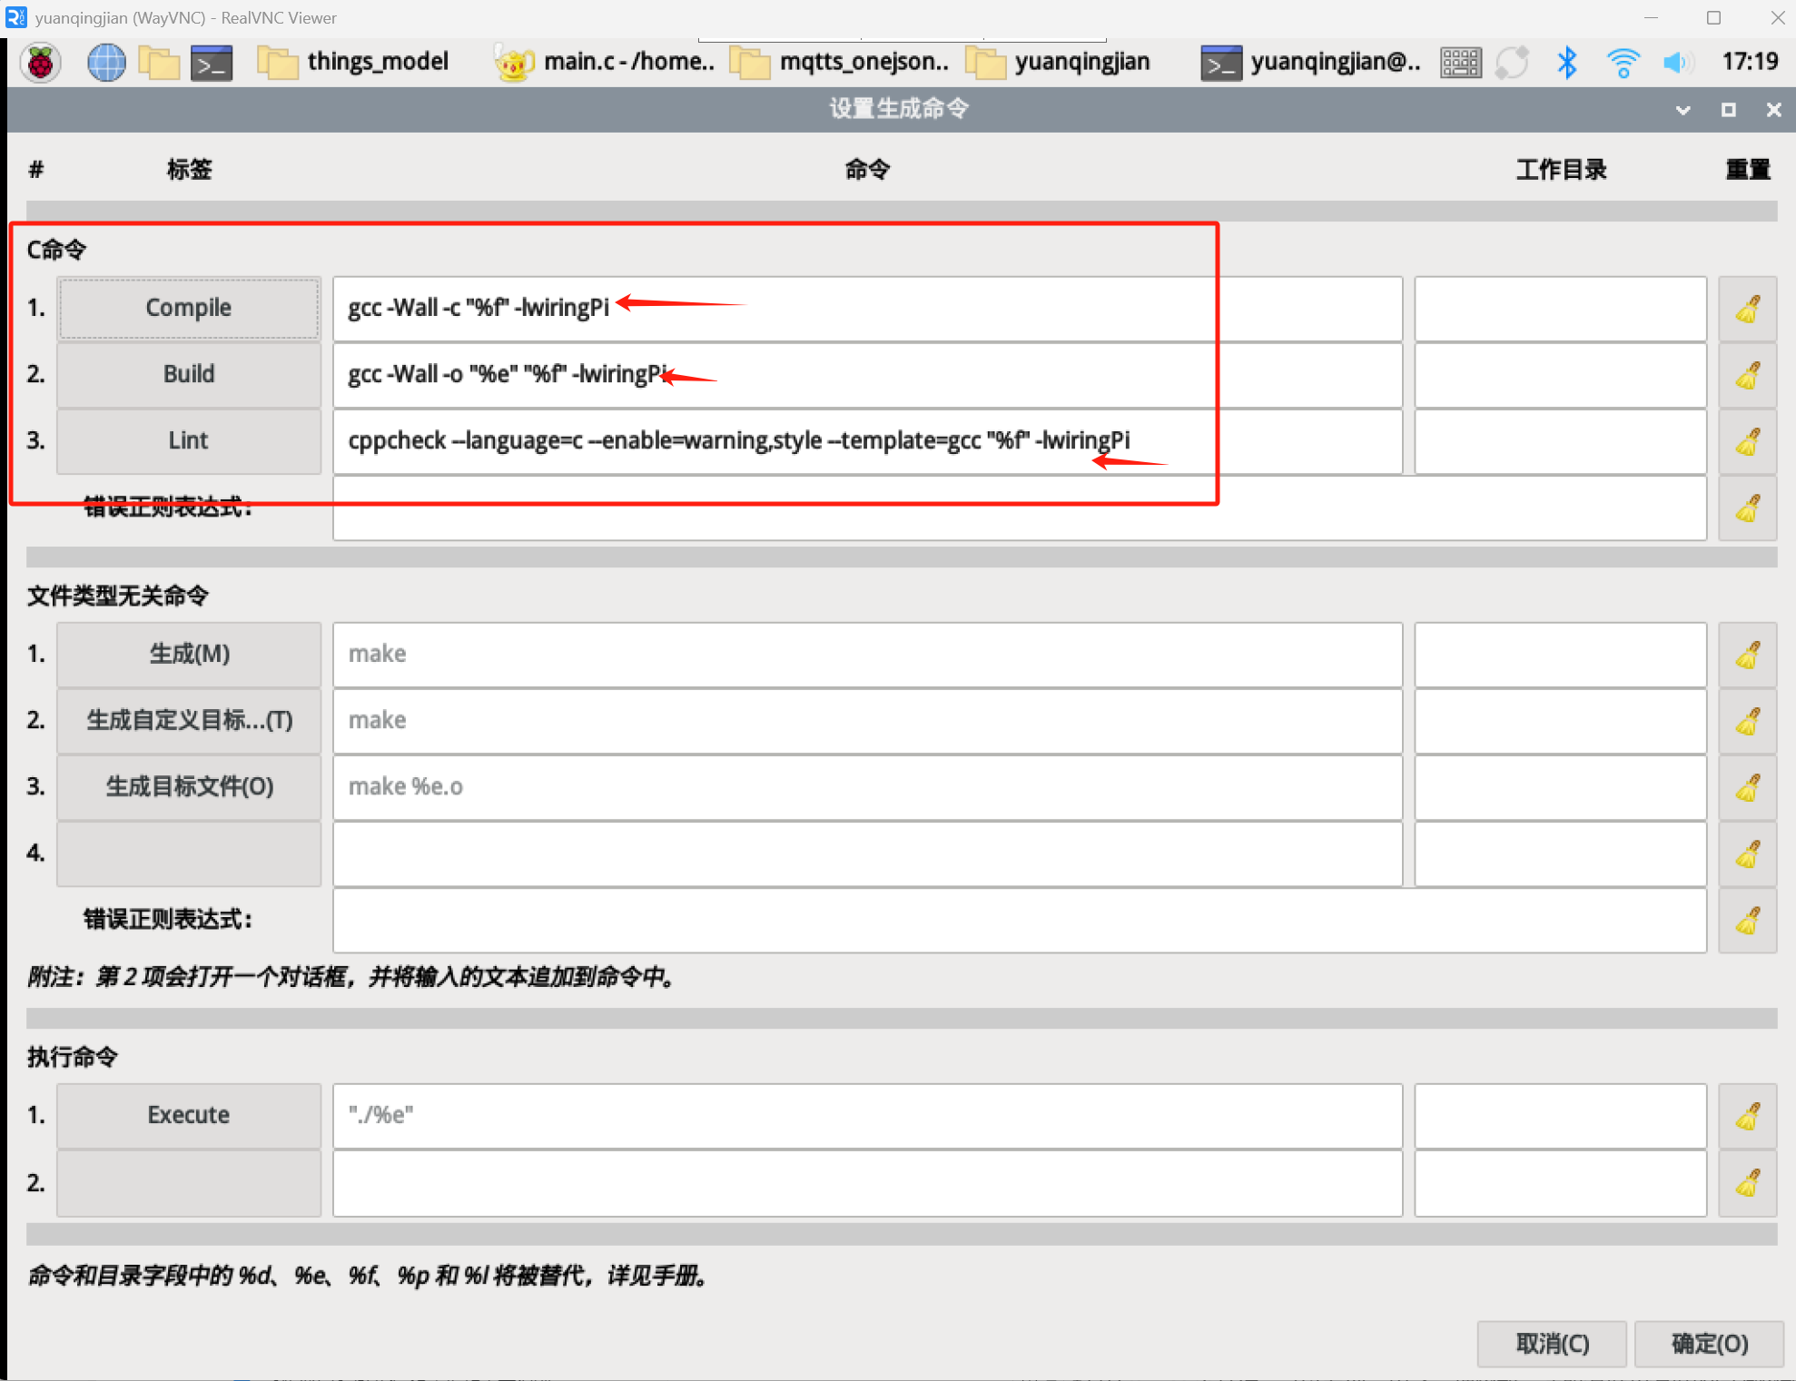Focus the Build working directory field
This screenshot has width=1796, height=1381.
click(1560, 375)
